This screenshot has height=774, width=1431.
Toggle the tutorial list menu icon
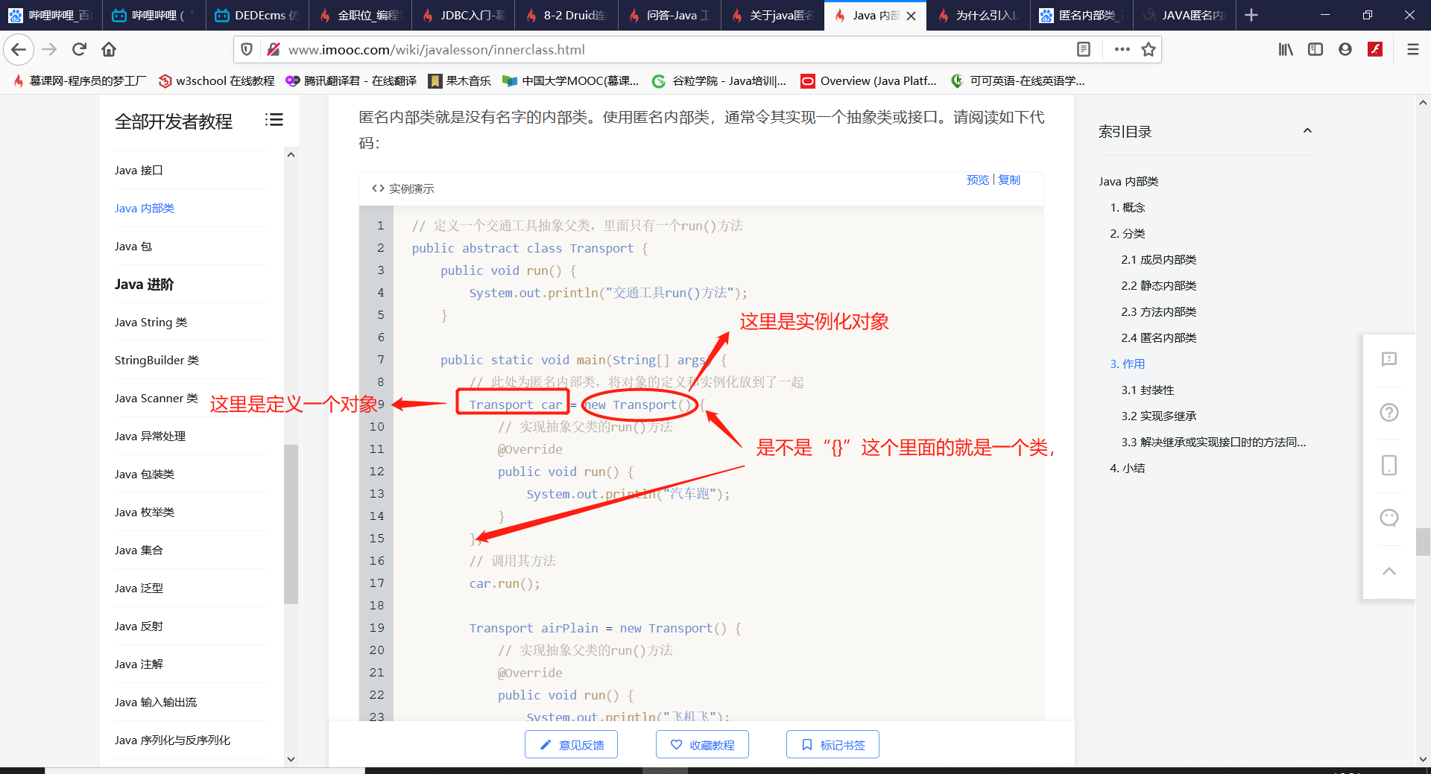click(x=274, y=120)
